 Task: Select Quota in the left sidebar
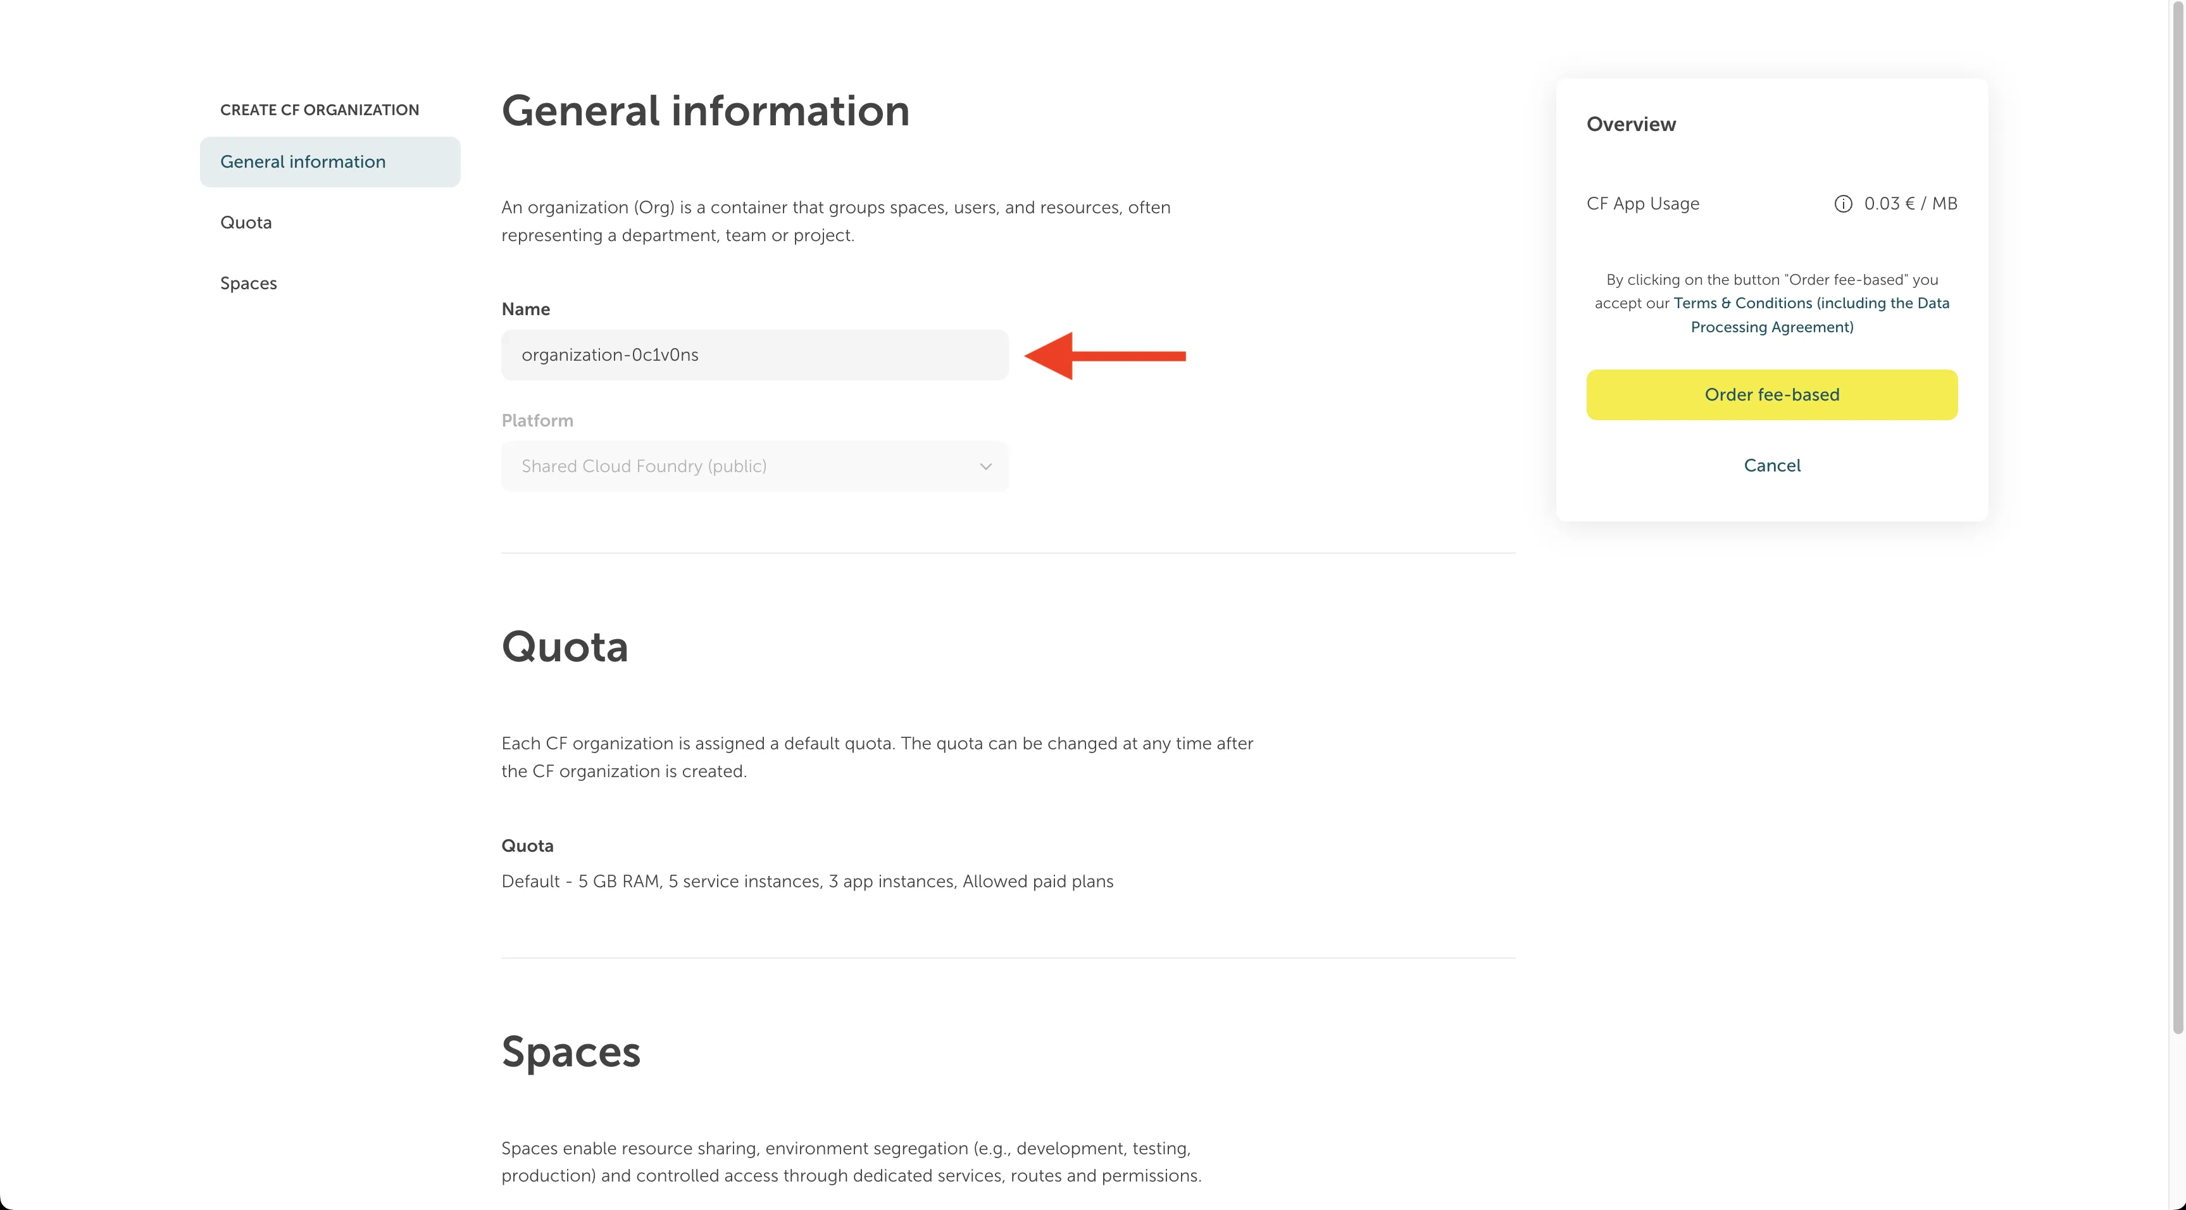pyautogui.click(x=246, y=221)
